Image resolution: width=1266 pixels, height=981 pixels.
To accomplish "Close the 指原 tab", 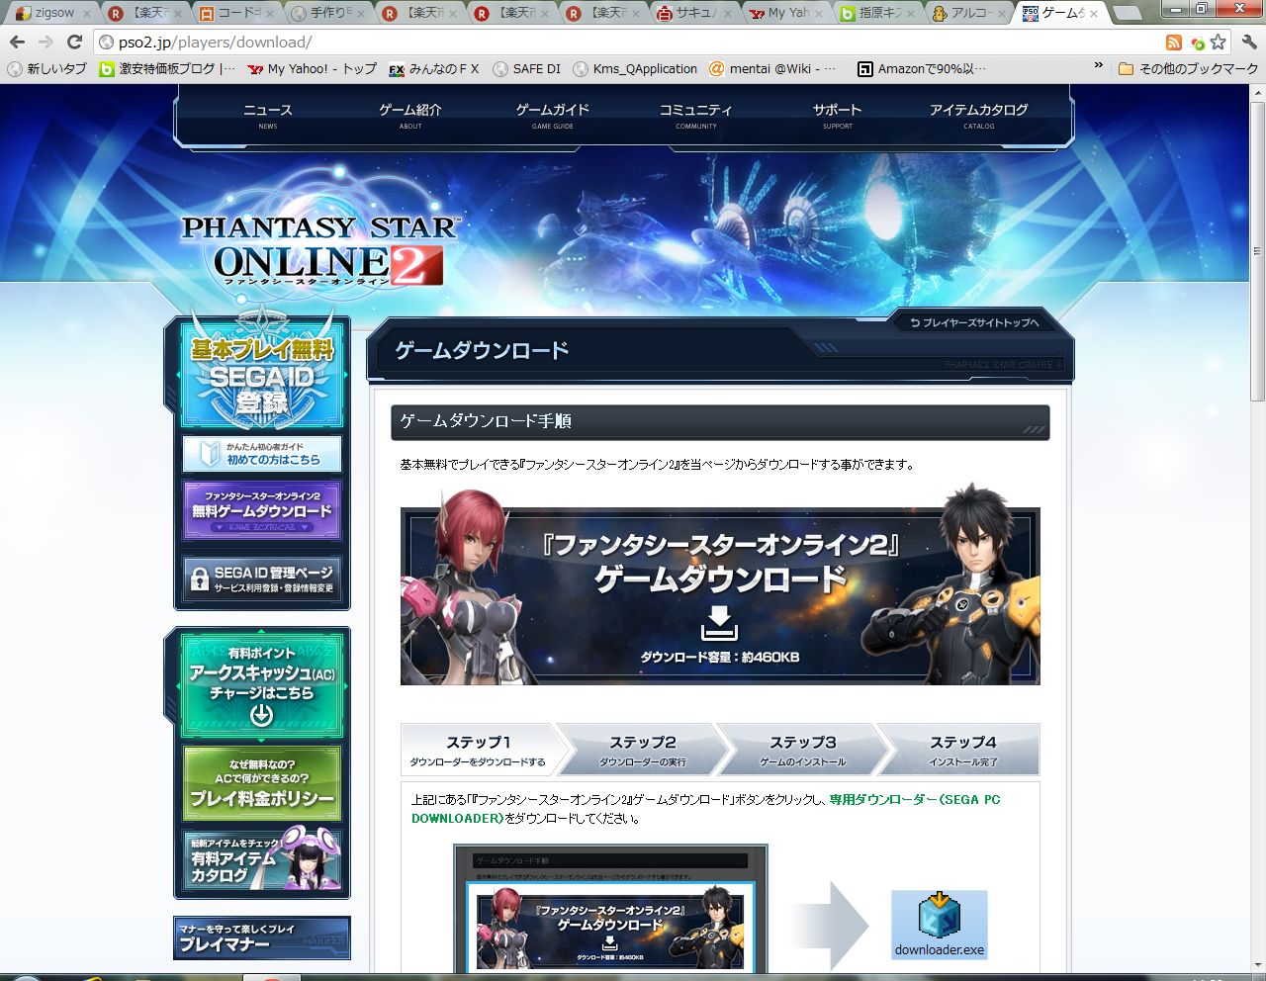I will 911,14.
